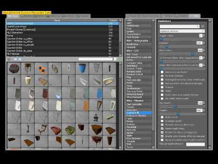The height and width of the screenshot is (164, 218).
Task: Open the explosive model dropdown
Action: click(x=182, y=31)
